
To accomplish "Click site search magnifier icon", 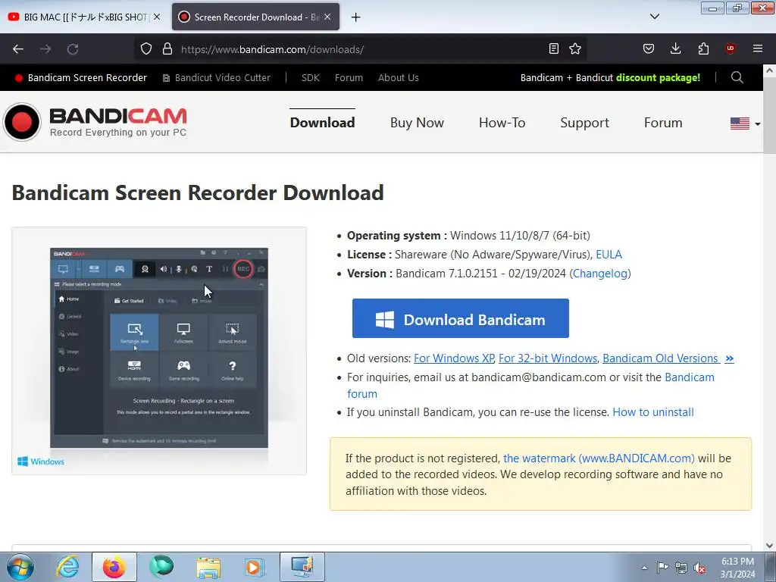I will click(x=737, y=77).
